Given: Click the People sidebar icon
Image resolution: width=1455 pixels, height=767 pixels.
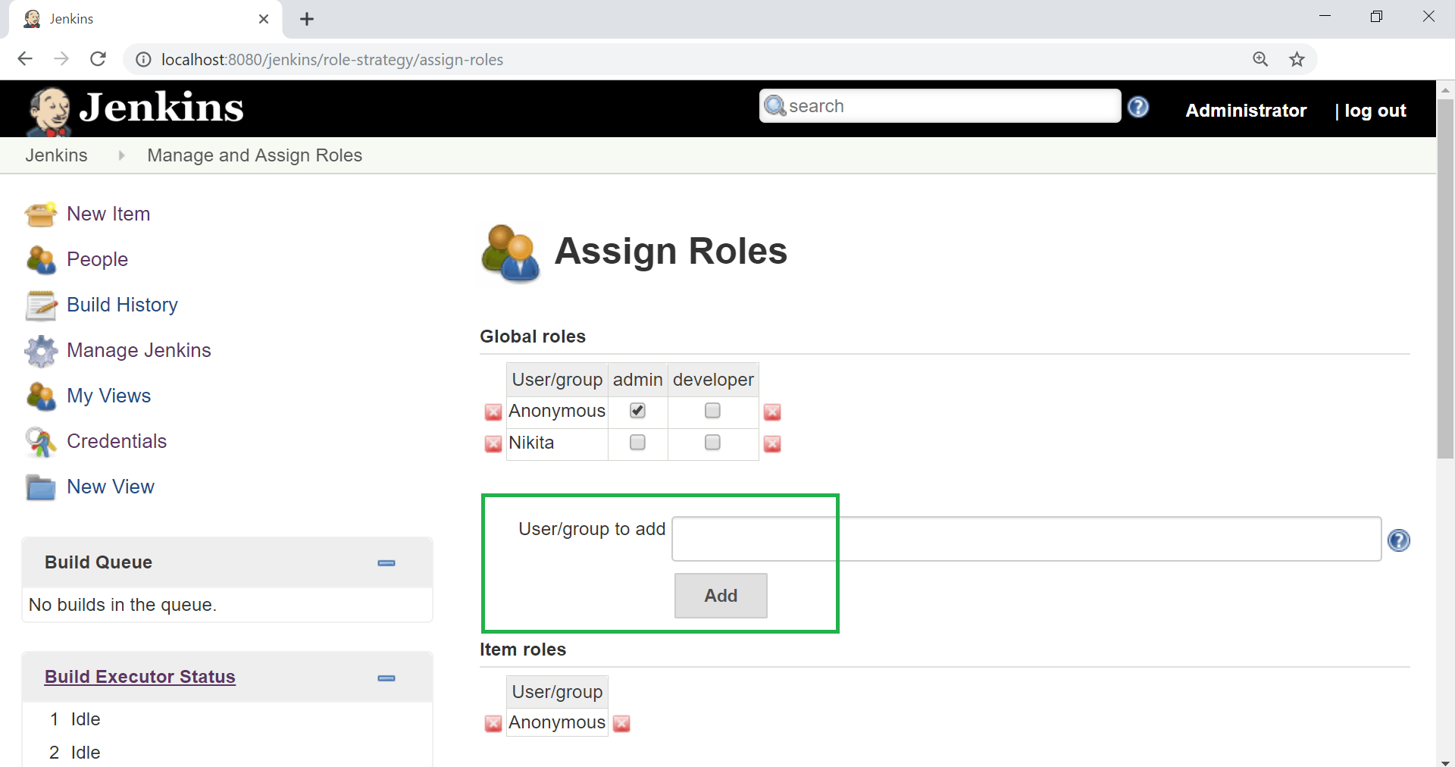Looking at the screenshot, I should [41, 260].
